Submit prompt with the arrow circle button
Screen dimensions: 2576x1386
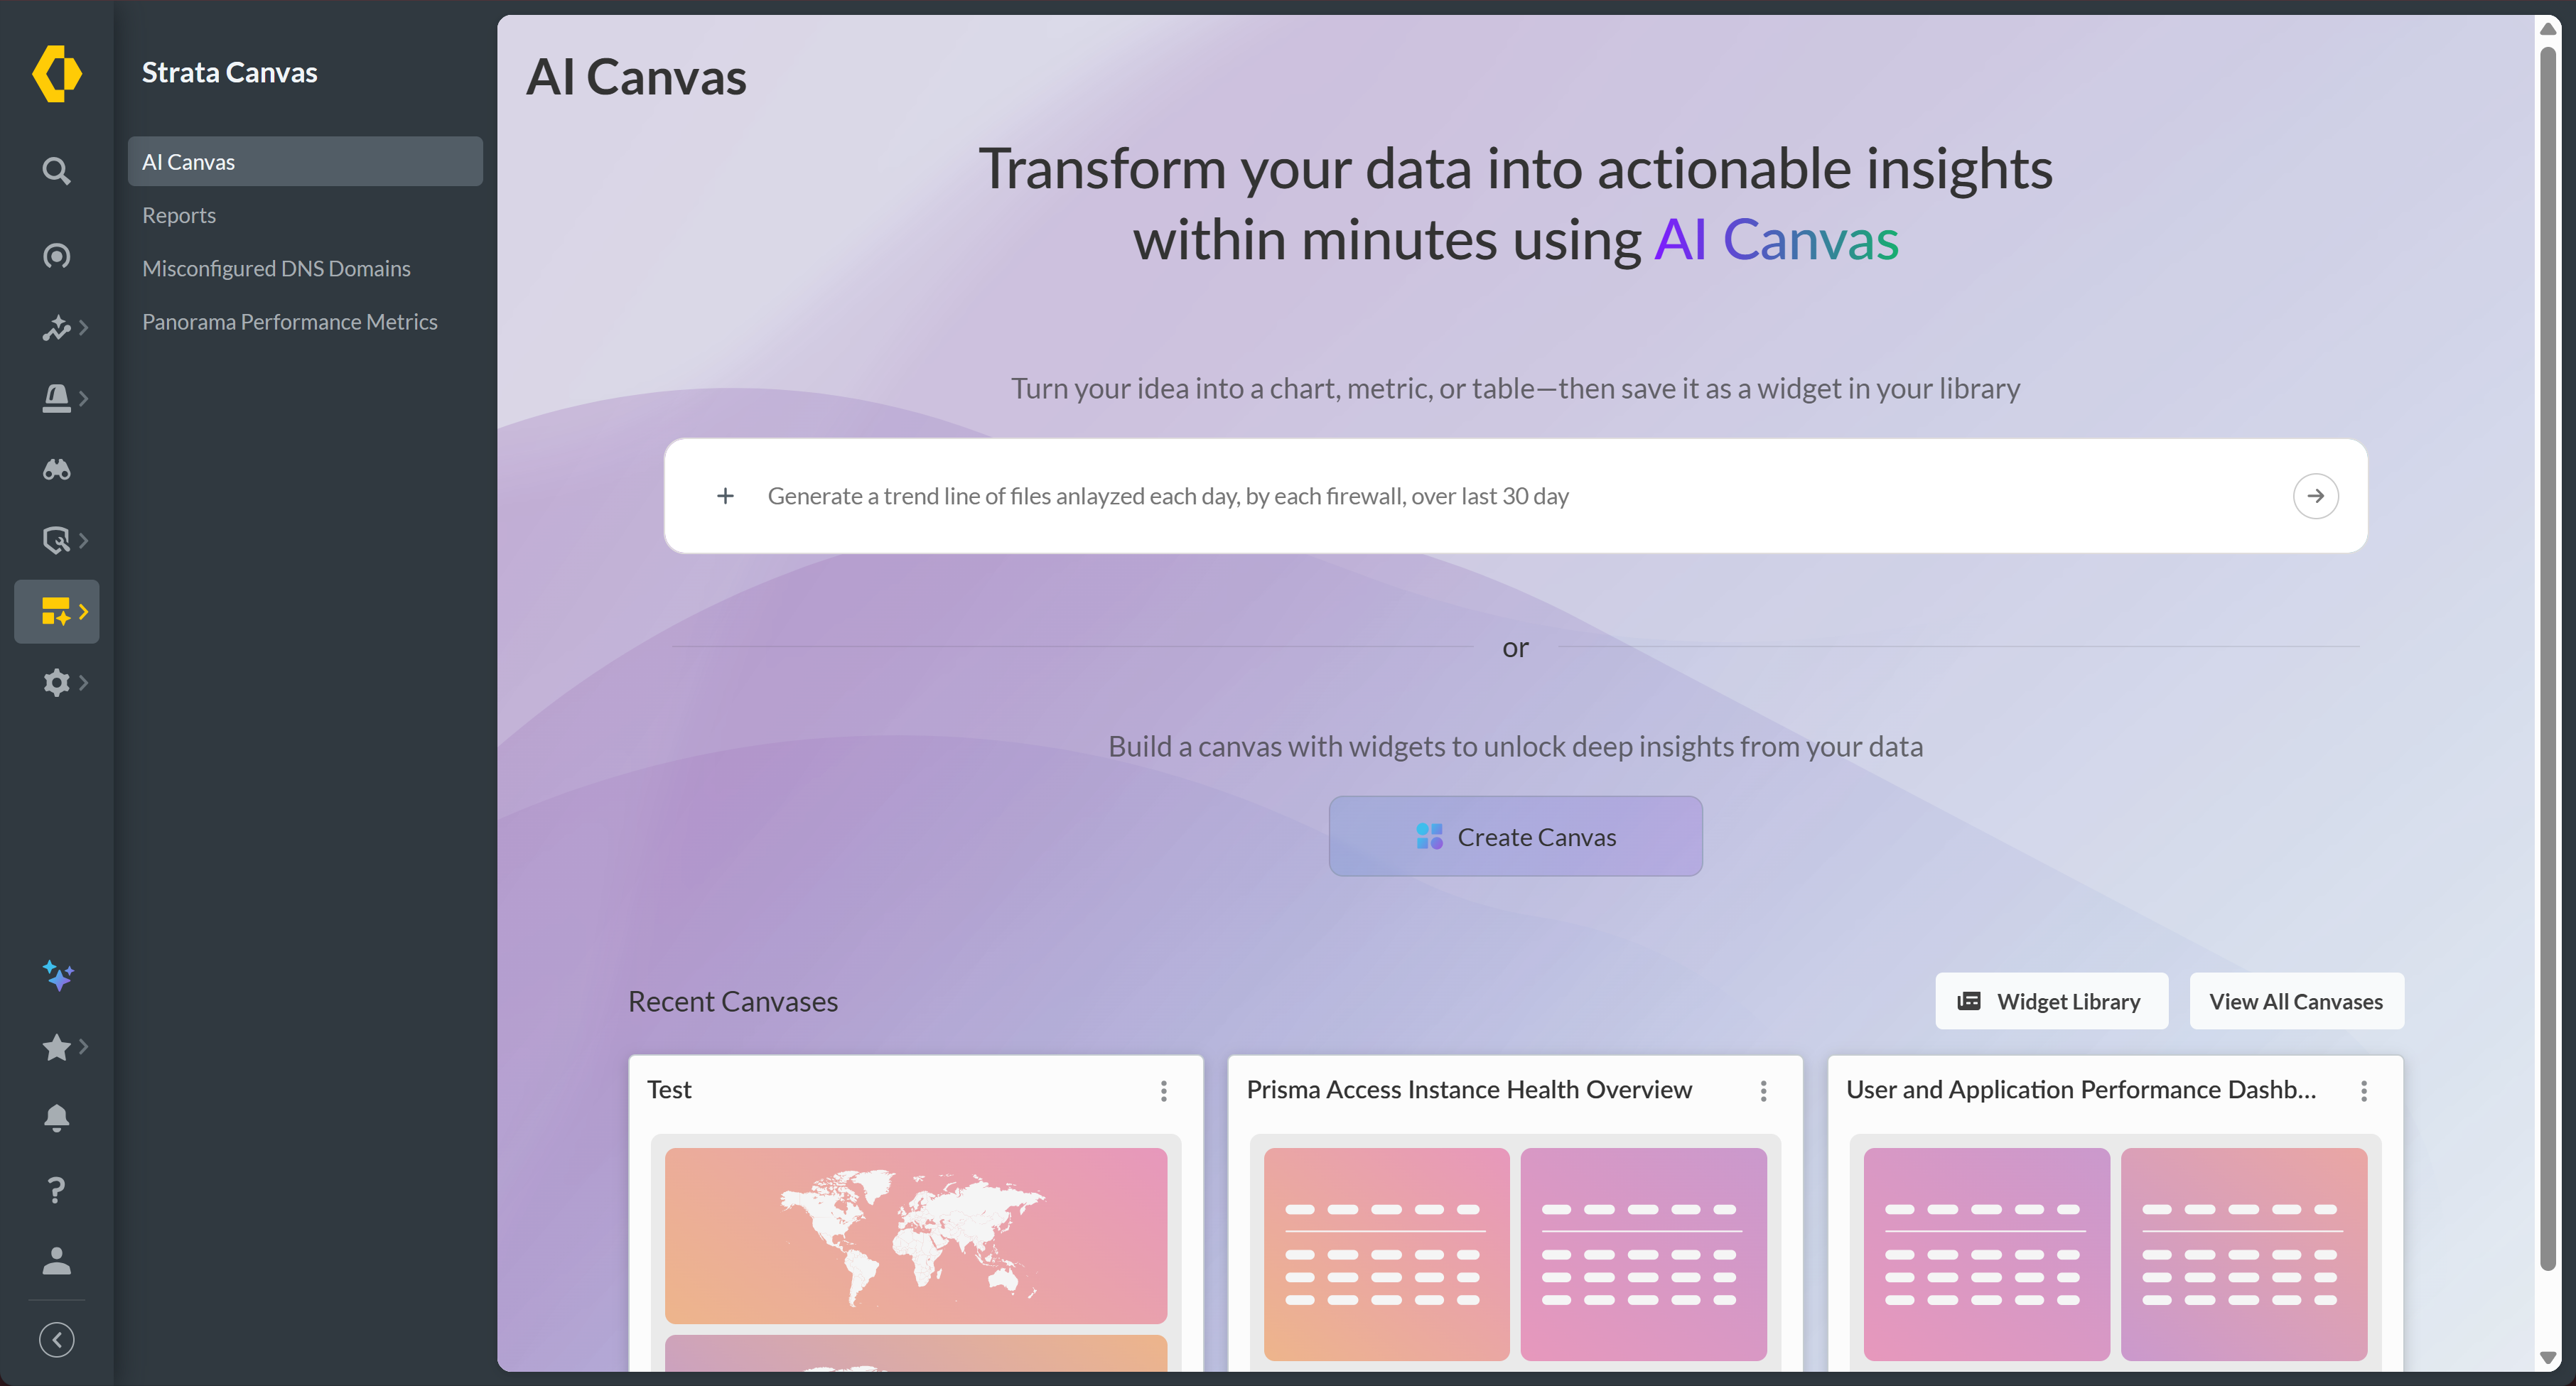pyautogui.click(x=2315, y=496)
